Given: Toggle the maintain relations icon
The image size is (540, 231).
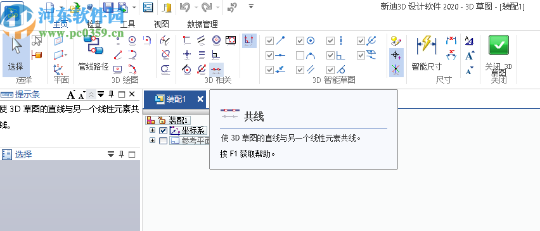Looking at the screenshot, I should [249, 41].
